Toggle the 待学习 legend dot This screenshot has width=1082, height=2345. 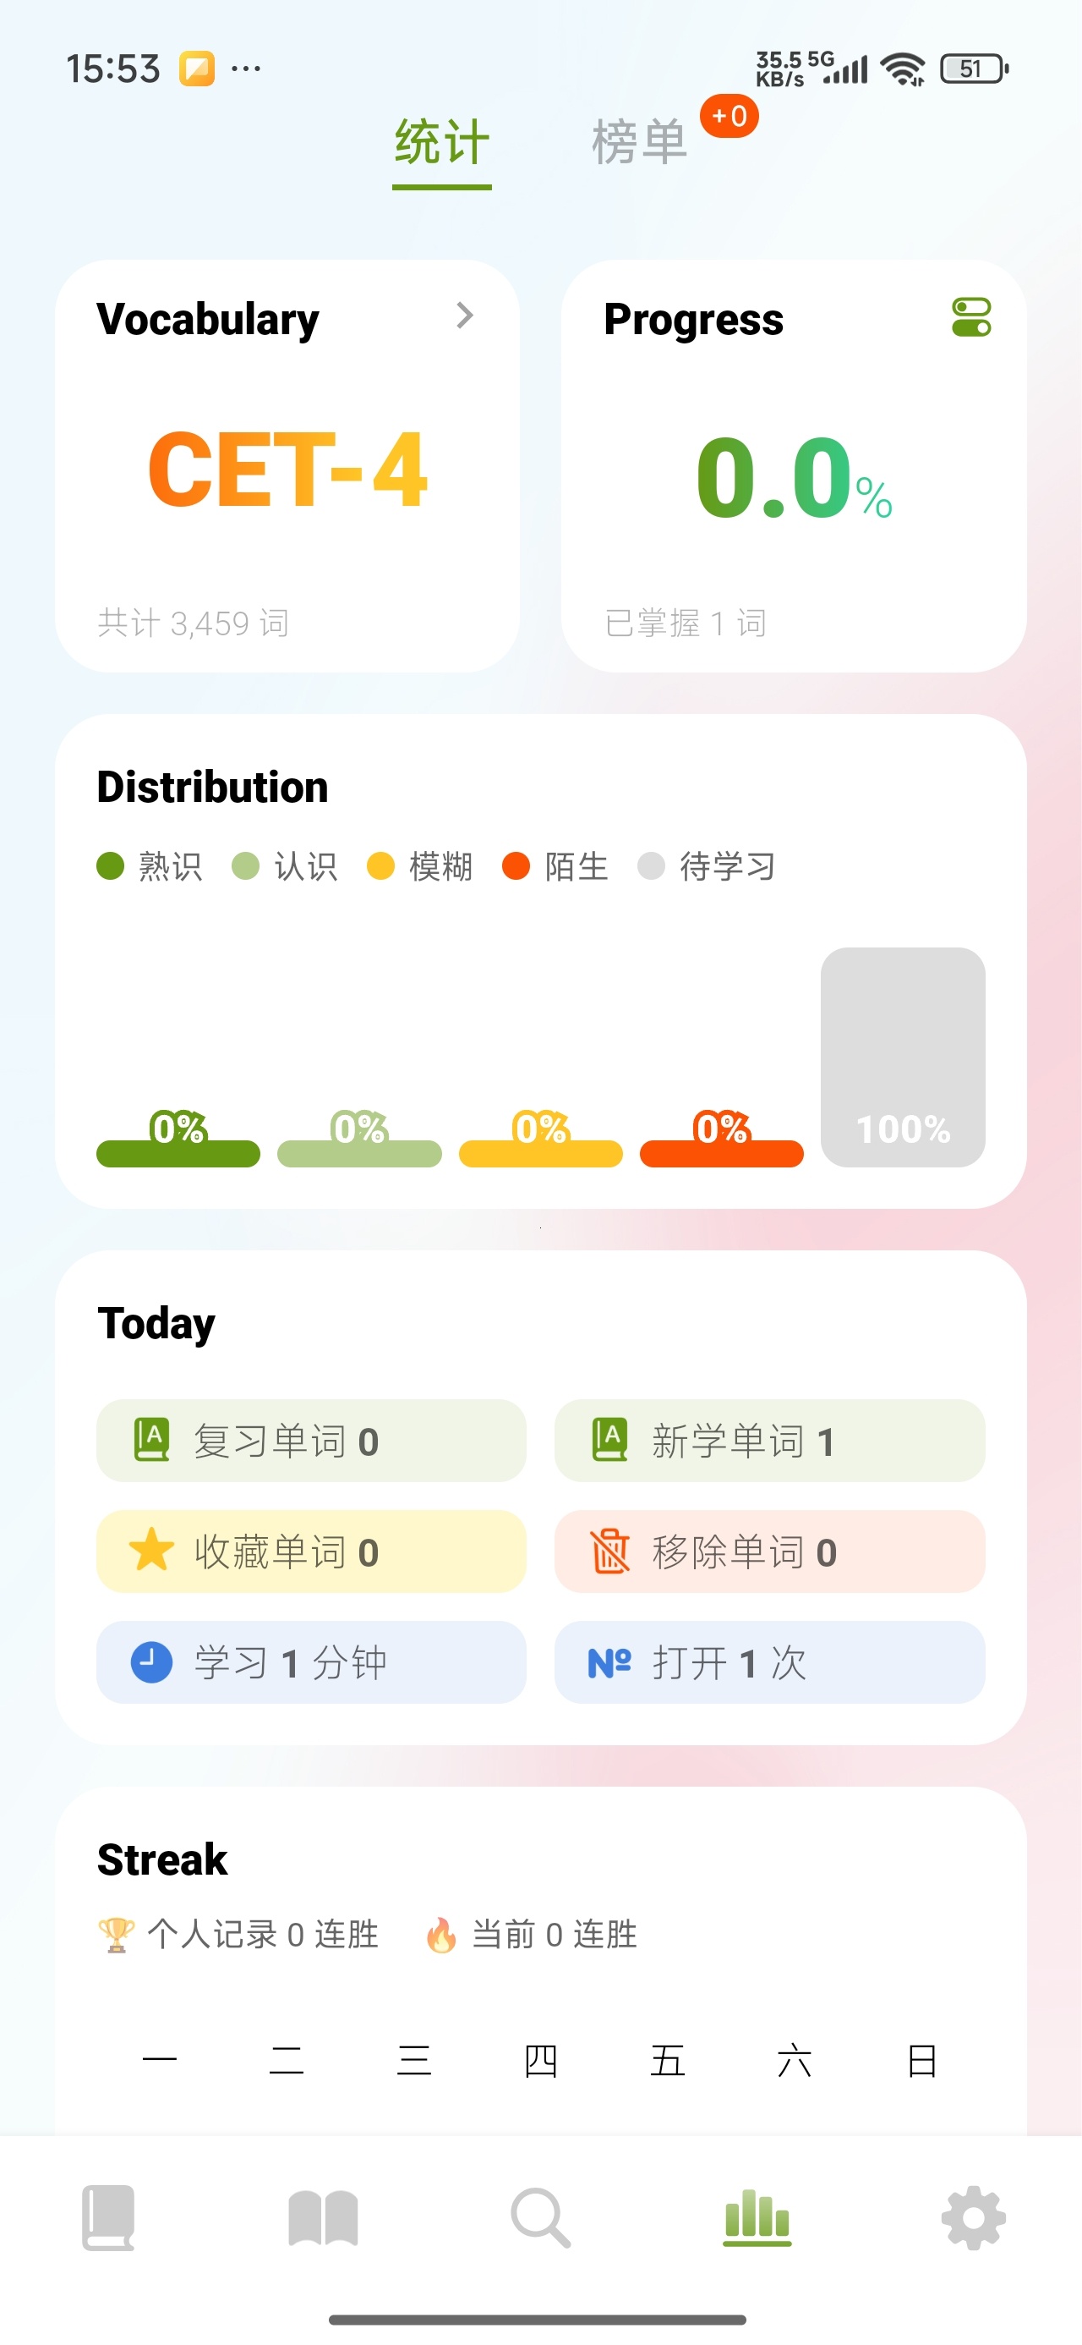651,865
